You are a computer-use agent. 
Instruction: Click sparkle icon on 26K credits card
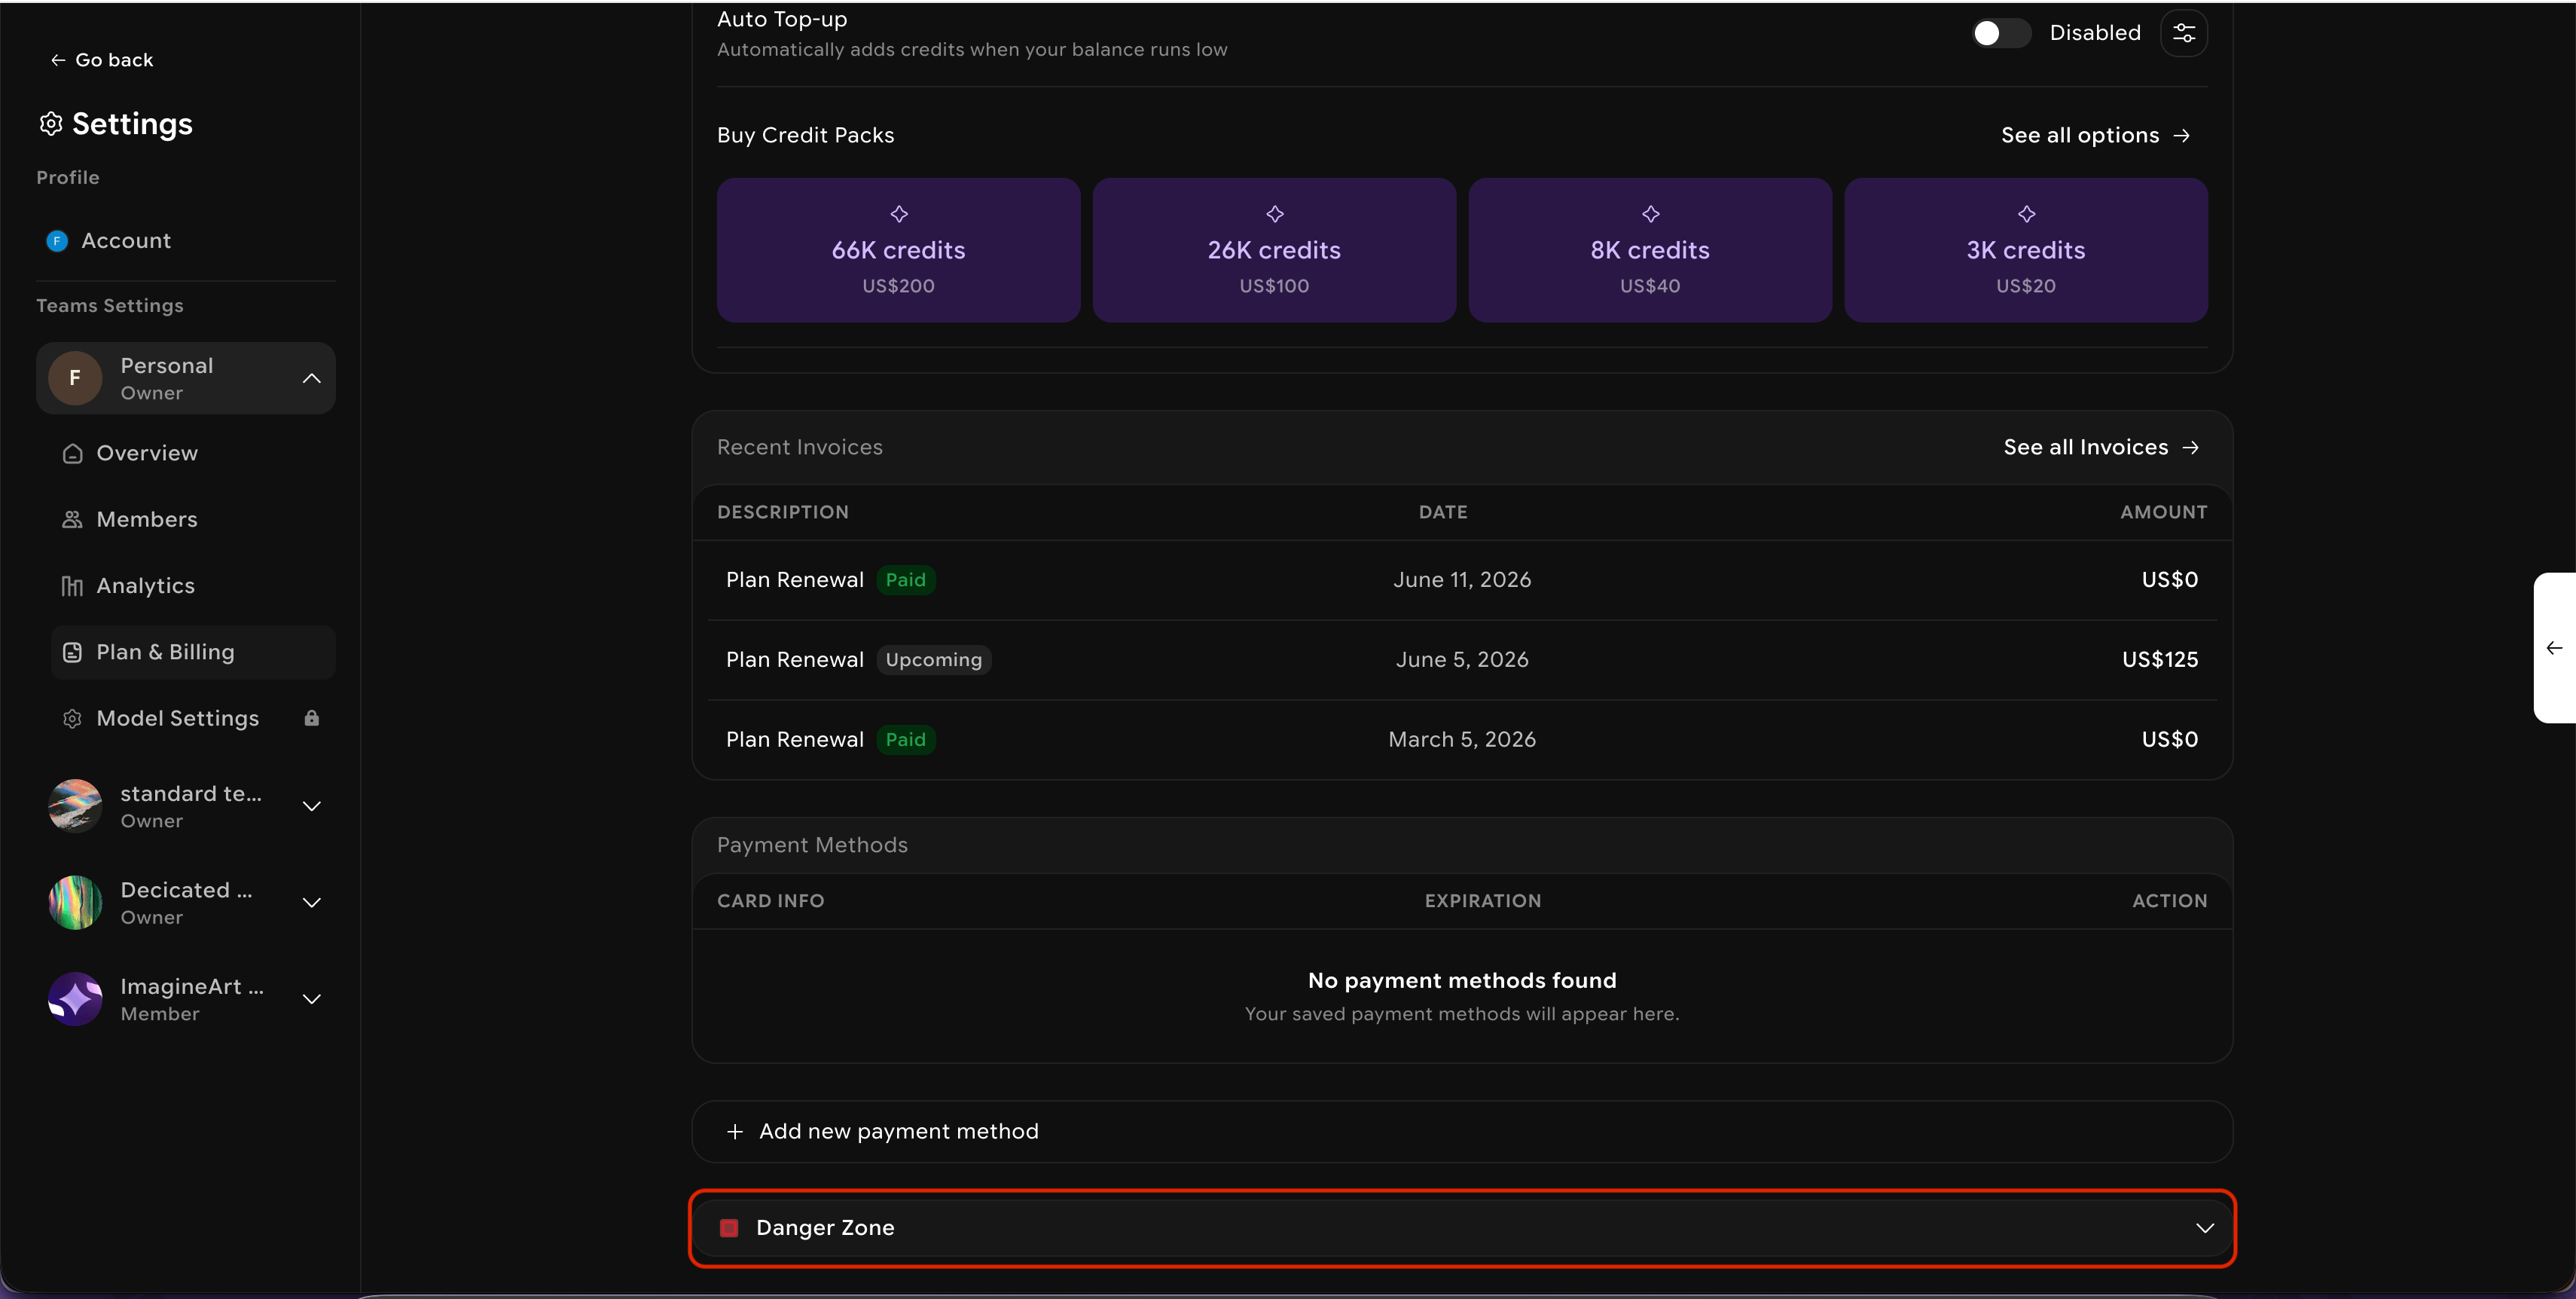click(1275, 214)
